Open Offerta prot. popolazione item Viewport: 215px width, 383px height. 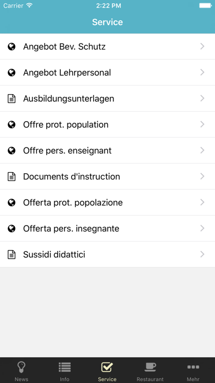pyautogui.click(x=107, y=203)
